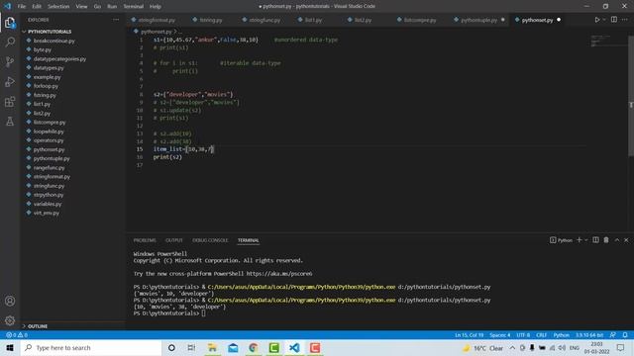This screenshot has width=634, height=356.
Task: Click the Windows taskbar search box
Action: tap(91, 347)
